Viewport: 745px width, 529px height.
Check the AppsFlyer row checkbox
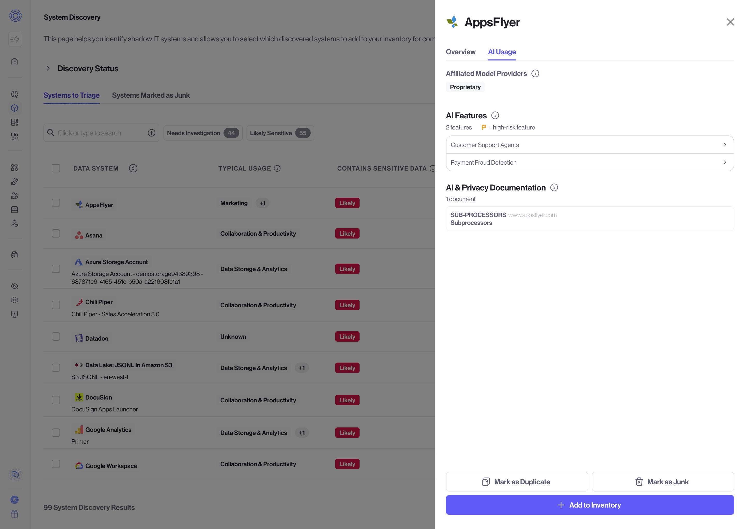[x=56, y=203]
